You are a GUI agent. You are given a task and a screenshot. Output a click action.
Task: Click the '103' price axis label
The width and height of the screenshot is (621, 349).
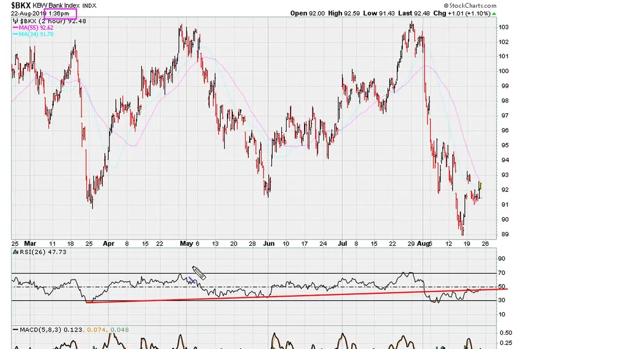tap(504, 27)
